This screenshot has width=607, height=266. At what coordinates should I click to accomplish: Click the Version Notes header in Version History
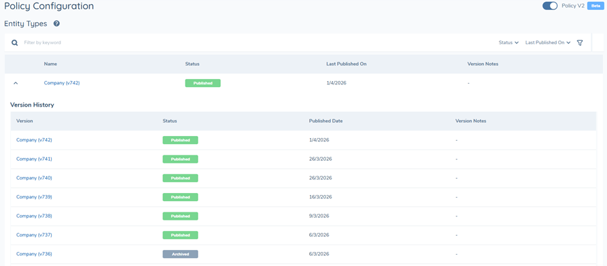click(x=471, y=121)
